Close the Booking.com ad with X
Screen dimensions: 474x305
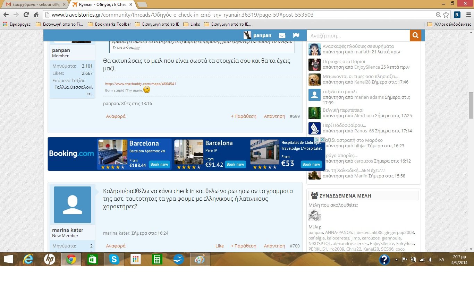click(x=322, y=140)
